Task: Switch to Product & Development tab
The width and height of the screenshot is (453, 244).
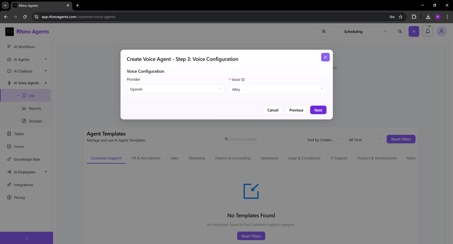Action: click(x=377, y=158)
